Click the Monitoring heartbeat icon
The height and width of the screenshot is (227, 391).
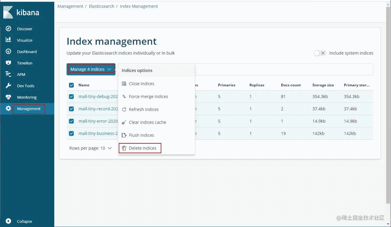[8, 97]
